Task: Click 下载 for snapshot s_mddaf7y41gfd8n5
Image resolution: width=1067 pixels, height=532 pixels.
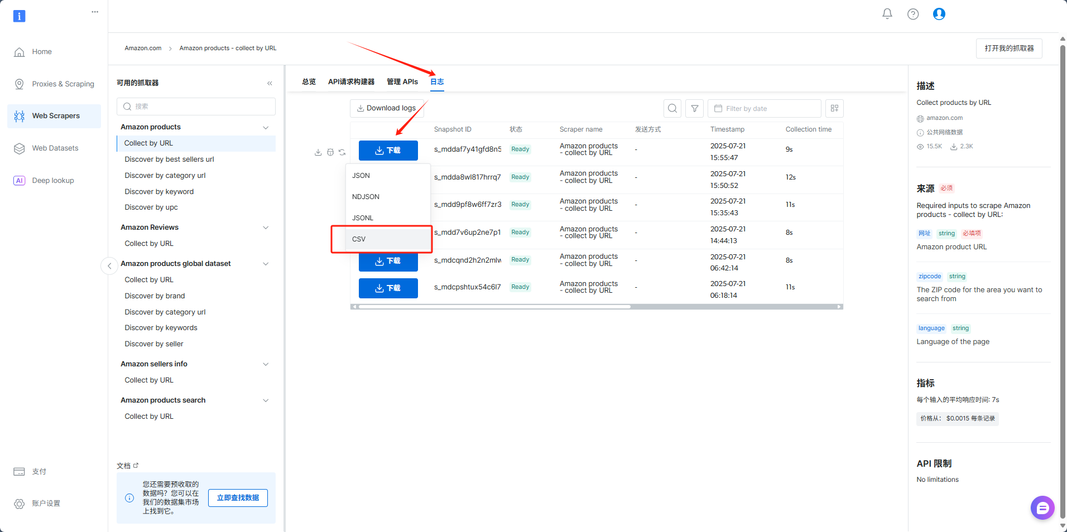Action: [x=388, y=151]
